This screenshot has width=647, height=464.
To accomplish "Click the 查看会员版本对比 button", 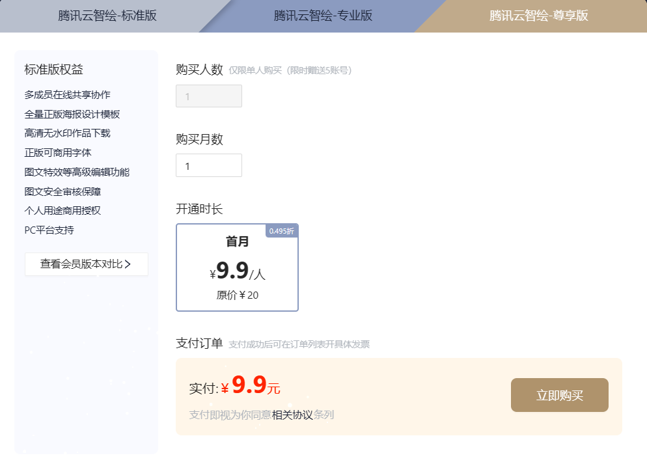I will (86, 264).
